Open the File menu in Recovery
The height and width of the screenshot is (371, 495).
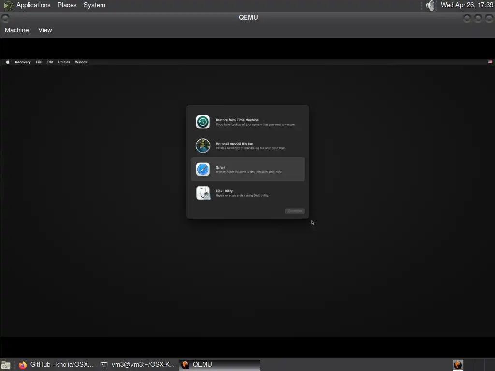[39, 62]
